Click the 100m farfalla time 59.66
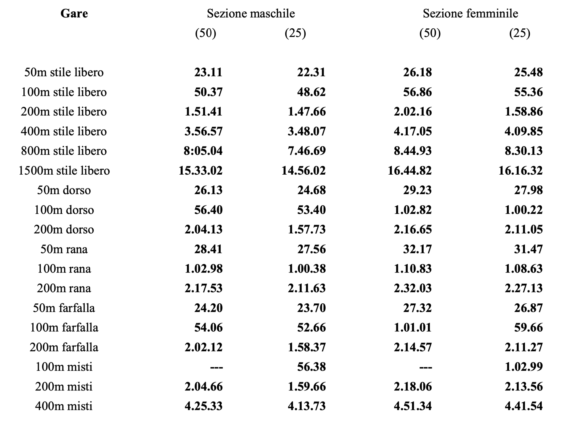Viewport: 570px width, 421px height. coord(529,328)
